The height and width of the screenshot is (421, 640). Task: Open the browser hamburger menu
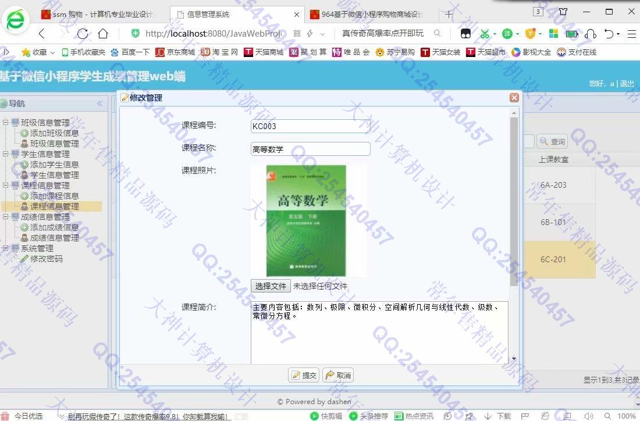631,34
